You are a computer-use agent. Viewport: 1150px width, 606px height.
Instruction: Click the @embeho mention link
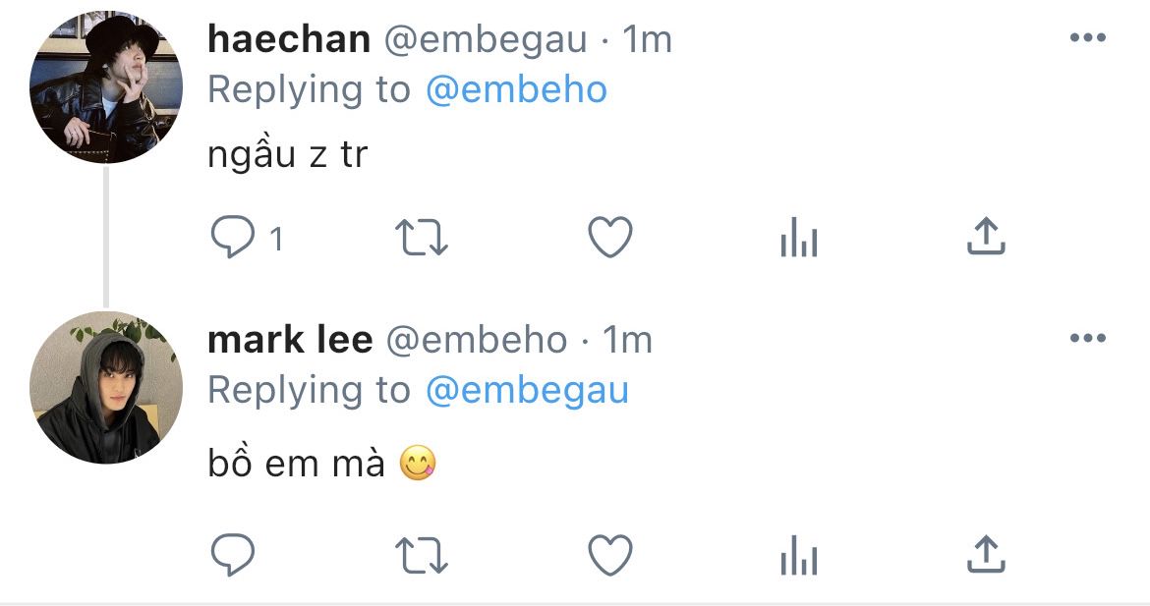tap(516, 90)
